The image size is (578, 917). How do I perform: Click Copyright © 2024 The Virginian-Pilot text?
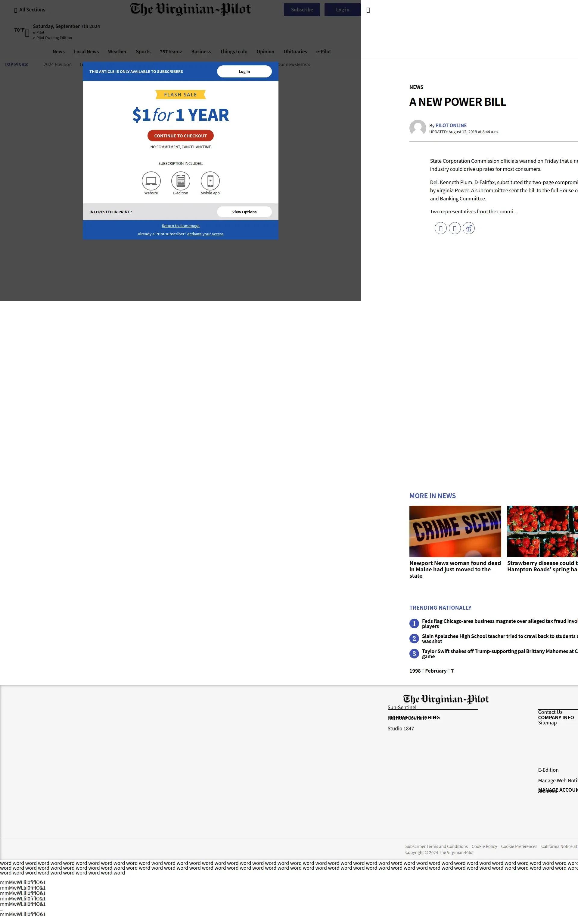tap(440, 853)
